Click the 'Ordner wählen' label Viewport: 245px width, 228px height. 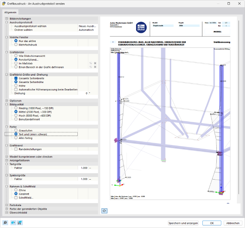point(24,30)
